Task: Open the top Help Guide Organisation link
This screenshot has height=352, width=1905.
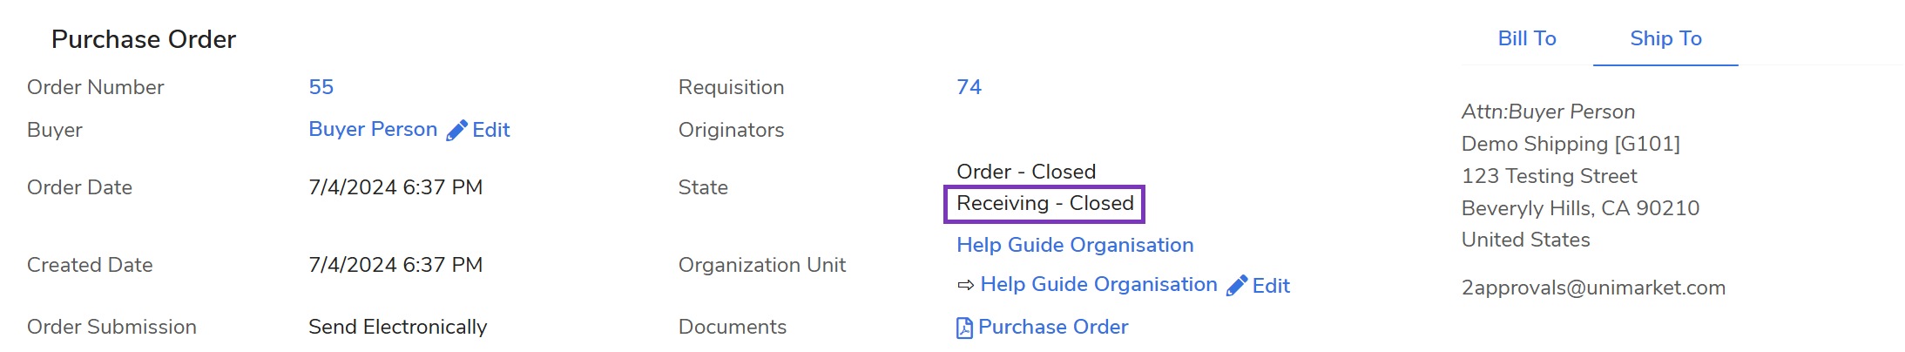Action: pyautogui.click(x=1075, y=245)
